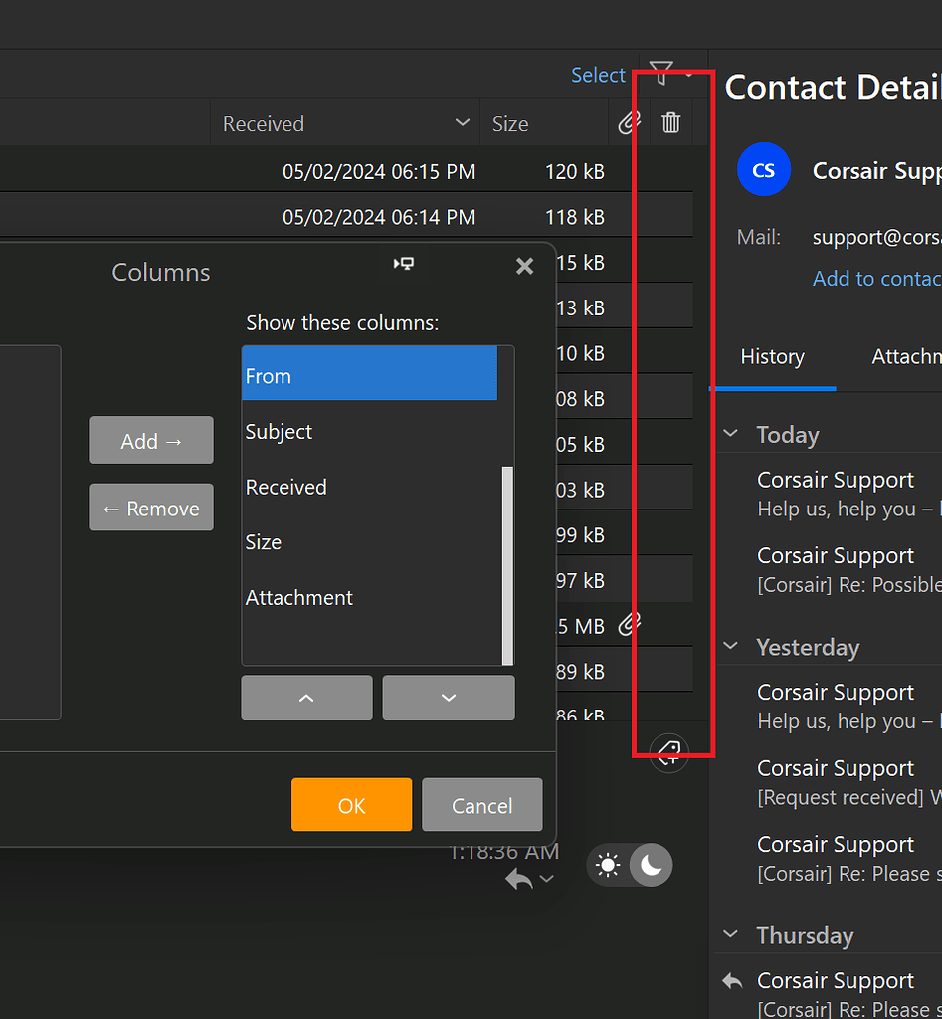Collapse the Yesterday history group
Viewport: 942px width, 1019px height.
(731, 647)
